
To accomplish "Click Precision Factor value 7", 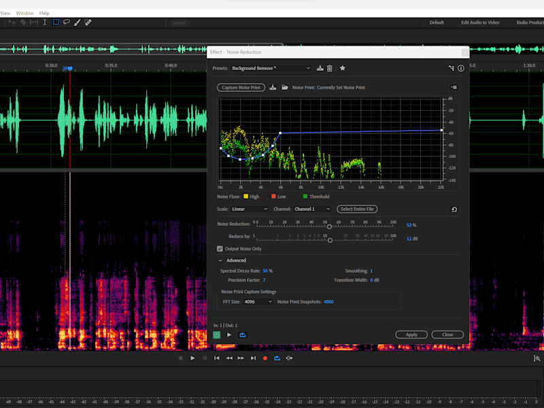I will 264,280.
